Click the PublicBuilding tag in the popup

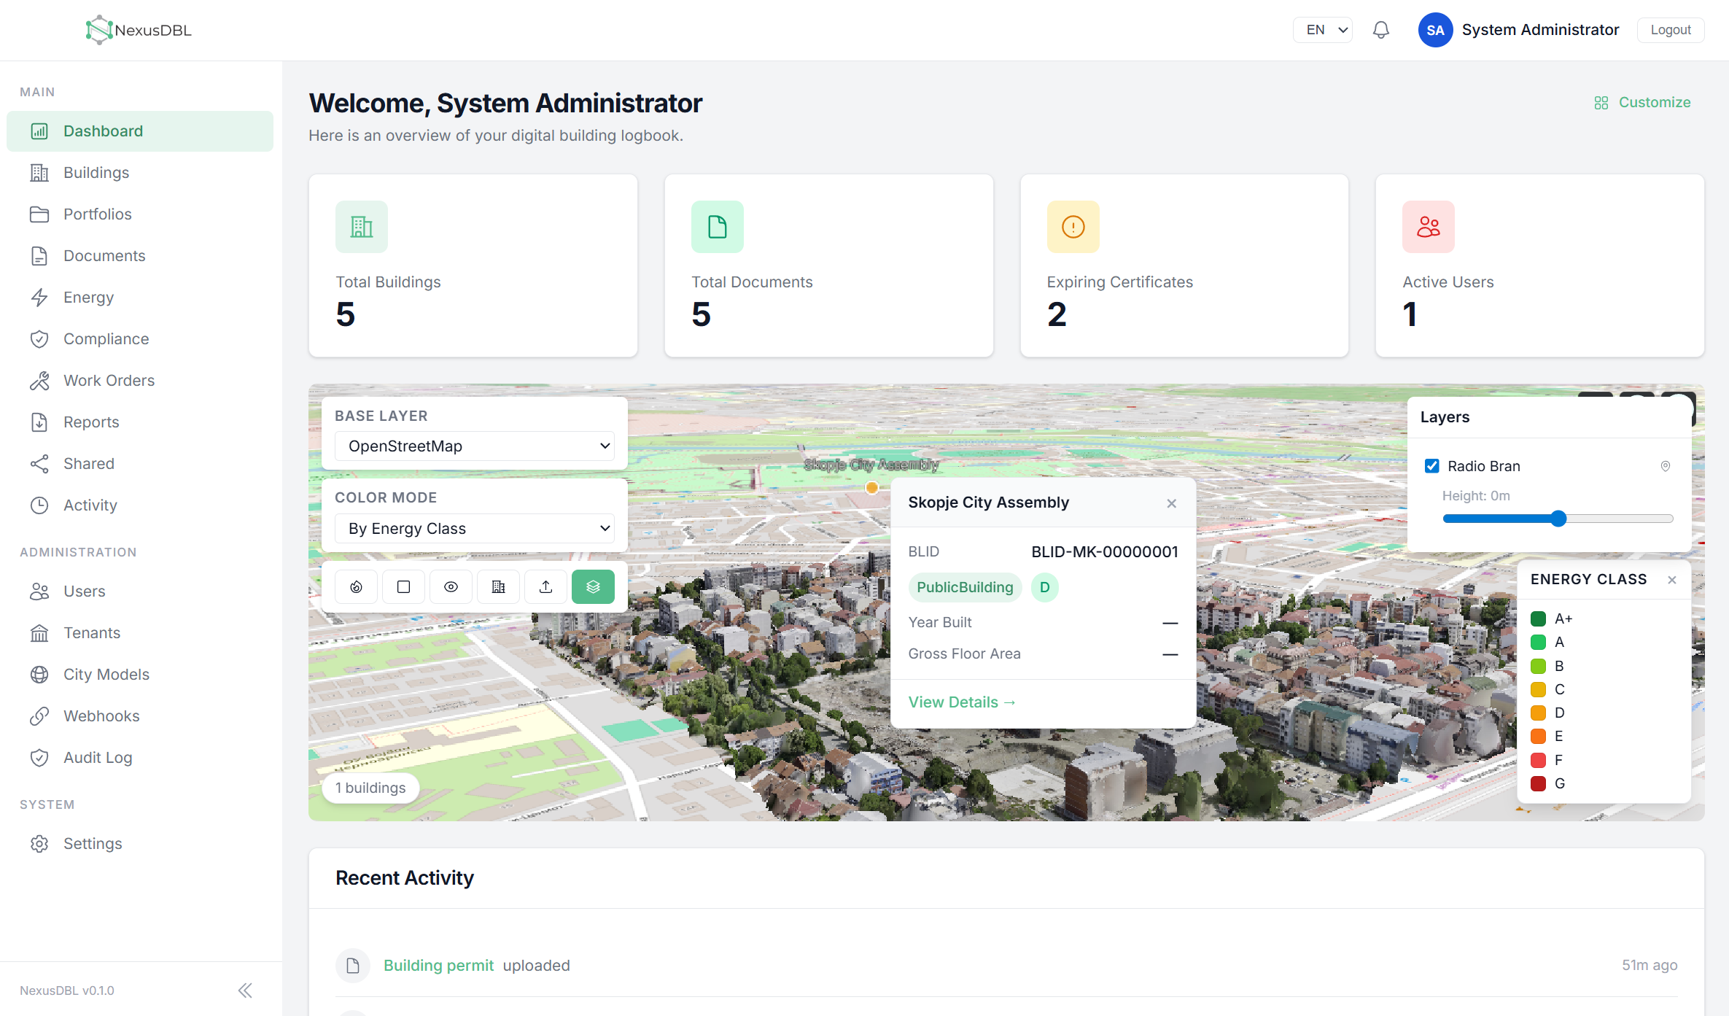coord(965,588)
